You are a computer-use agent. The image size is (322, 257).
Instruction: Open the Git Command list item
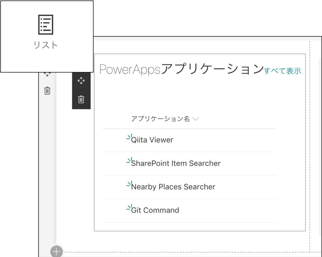point(155,210)
